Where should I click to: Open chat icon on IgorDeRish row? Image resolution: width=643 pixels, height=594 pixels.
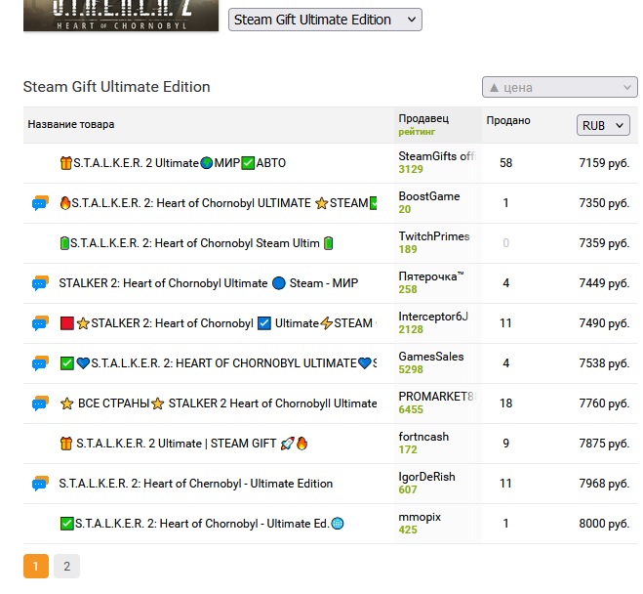tap(40, 484)
